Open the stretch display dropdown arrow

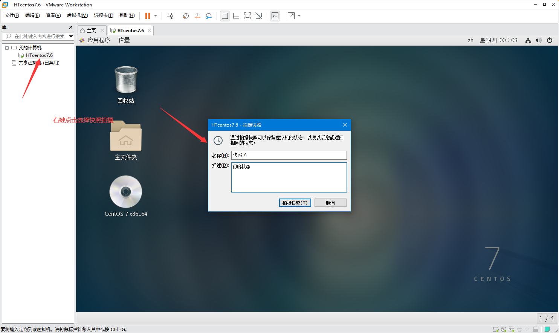(x=299, y=16)
